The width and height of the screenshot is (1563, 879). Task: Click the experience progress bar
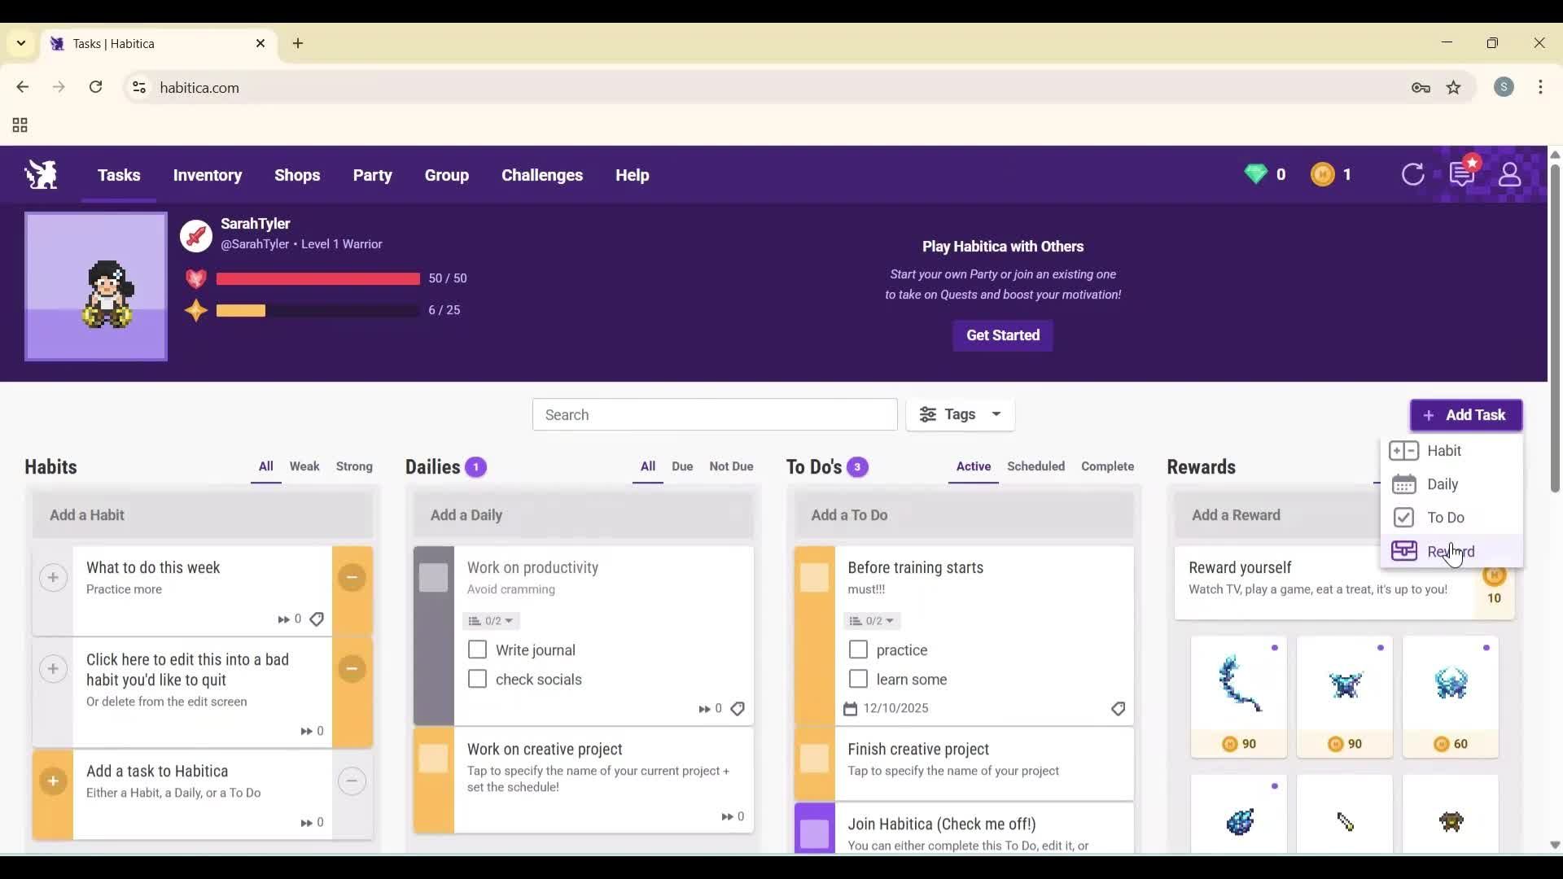[x=317, y=310]
